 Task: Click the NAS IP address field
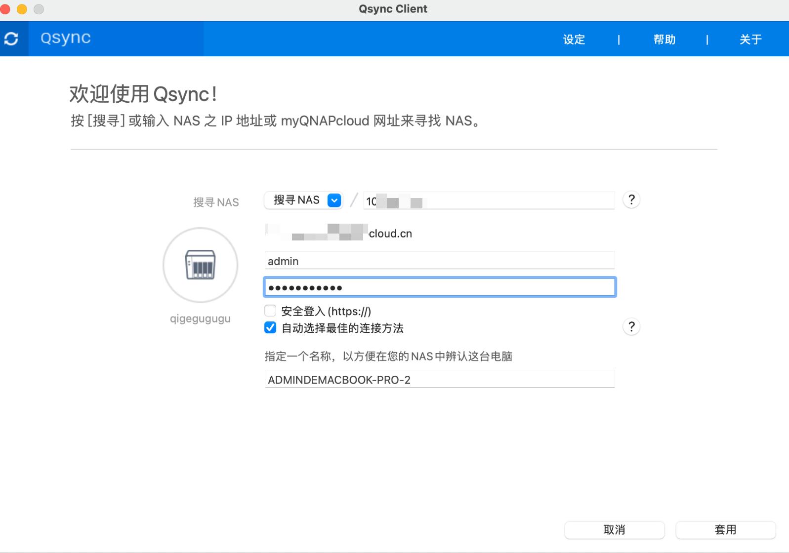coord(489,200)
